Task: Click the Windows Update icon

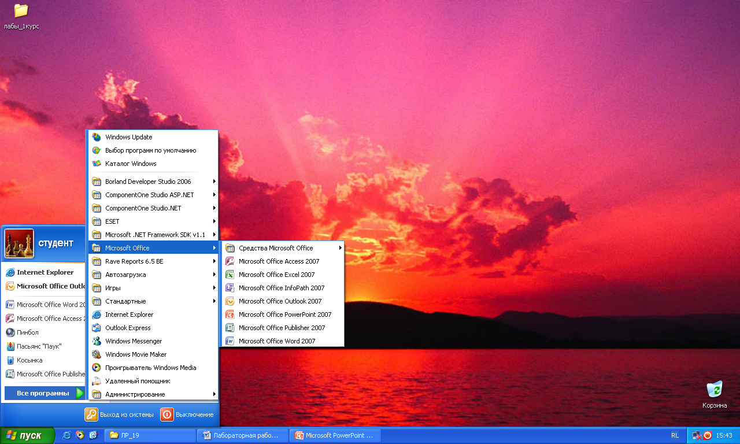Action: (97, 137)
